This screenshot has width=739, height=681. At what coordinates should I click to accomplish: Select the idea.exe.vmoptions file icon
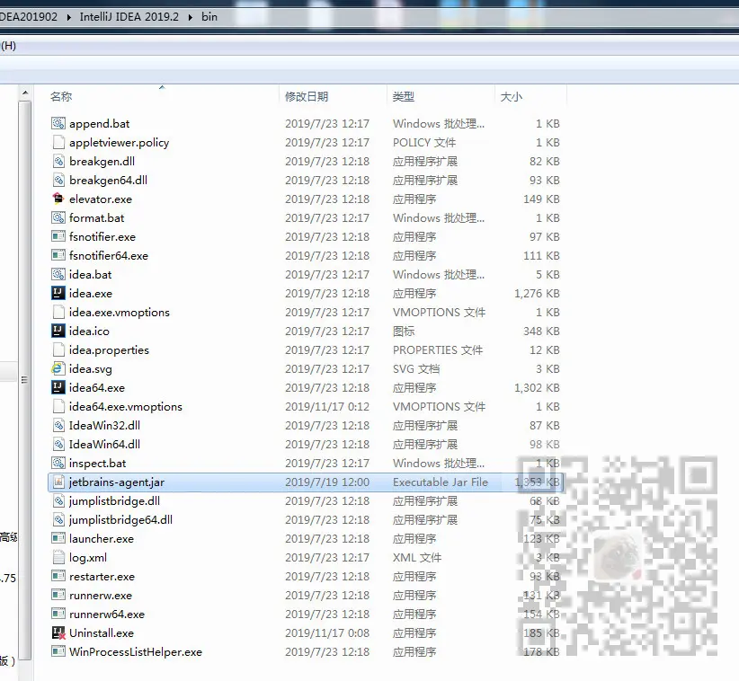click(x=58, y=312)
